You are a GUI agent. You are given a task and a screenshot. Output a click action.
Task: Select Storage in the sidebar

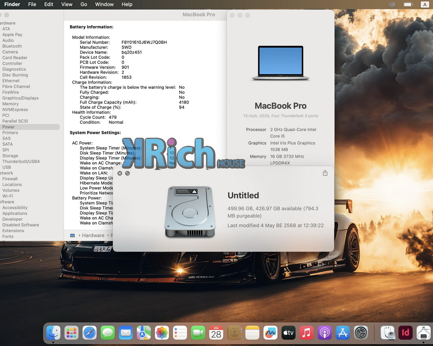click(x=10, y=156)
